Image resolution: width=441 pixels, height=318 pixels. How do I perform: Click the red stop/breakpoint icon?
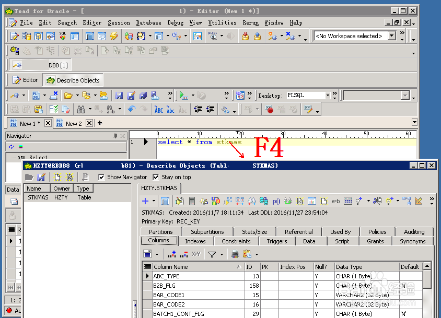[x=269, y=109]
